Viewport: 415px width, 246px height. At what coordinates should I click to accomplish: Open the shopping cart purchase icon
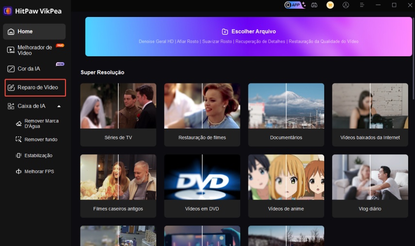(330, 5)
